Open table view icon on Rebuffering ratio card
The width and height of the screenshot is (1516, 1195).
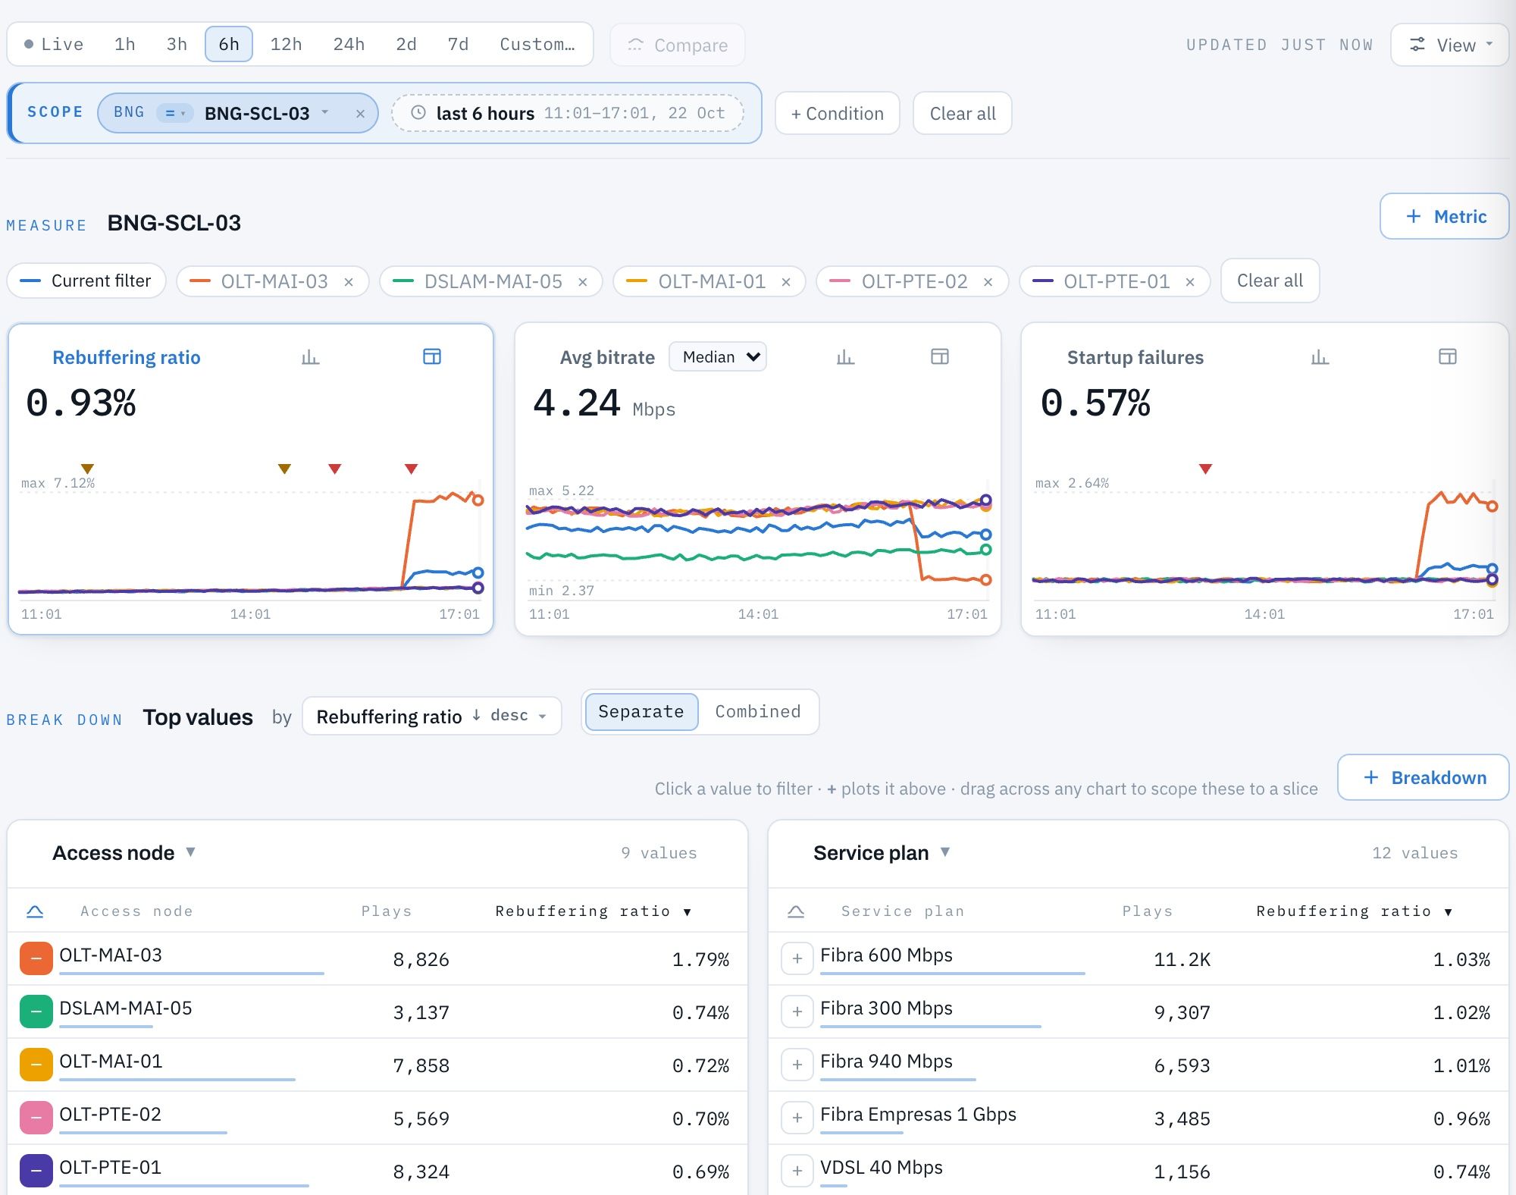(x=432, y=357)
